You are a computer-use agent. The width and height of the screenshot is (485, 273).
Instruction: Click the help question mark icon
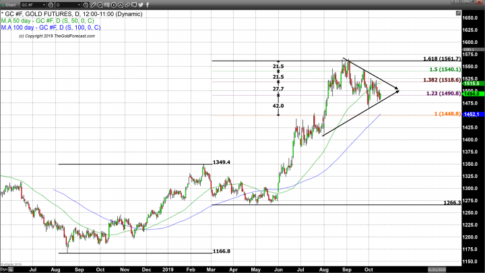pos(454,2)
